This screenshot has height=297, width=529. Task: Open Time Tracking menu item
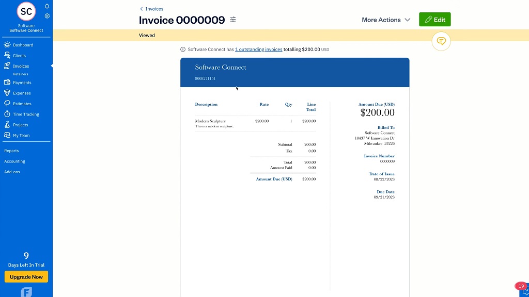(26, 114)
